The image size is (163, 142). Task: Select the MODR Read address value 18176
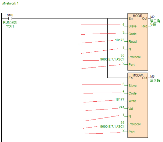pyautogui.click(x=120, y=40)
